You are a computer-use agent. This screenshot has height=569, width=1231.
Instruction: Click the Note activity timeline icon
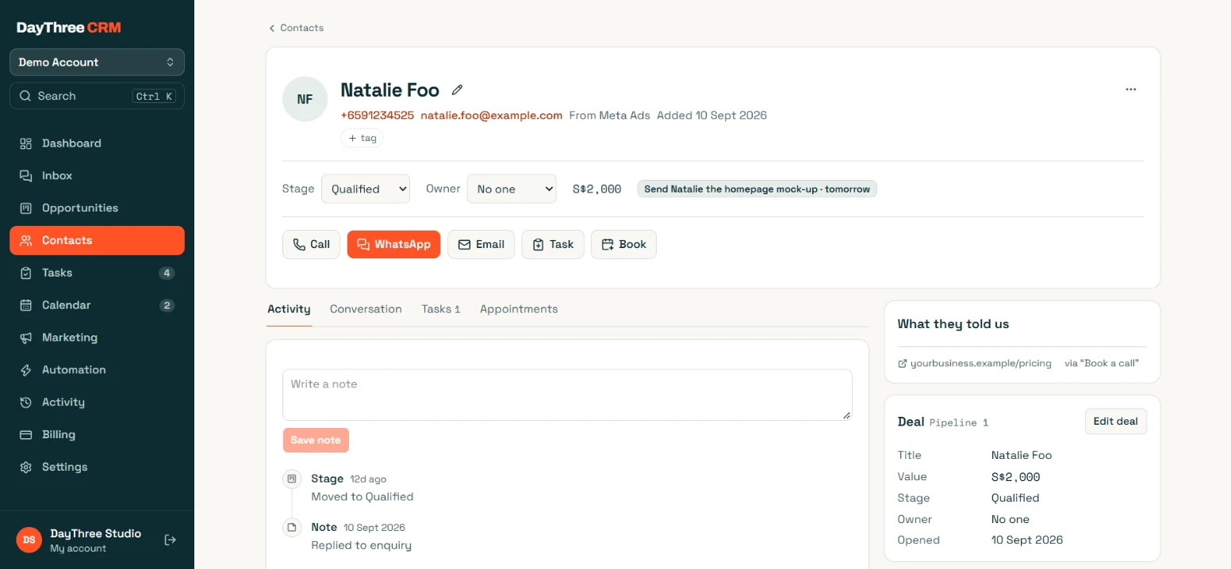pos(291,527)
